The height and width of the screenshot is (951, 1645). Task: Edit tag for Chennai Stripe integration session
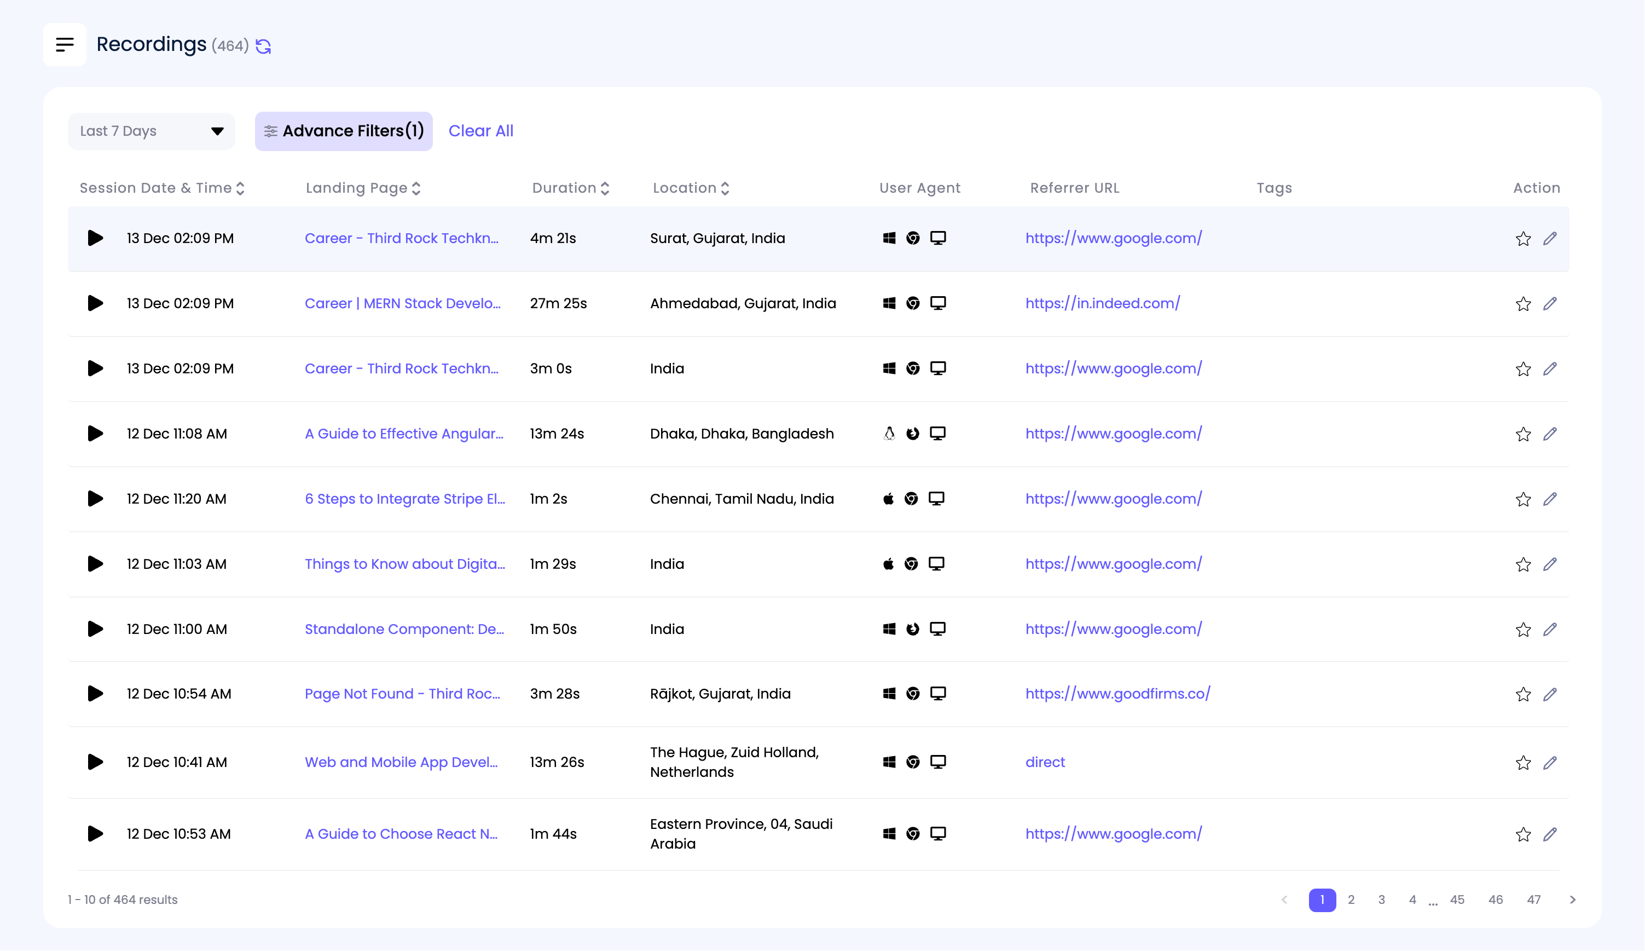point(1550,498)
